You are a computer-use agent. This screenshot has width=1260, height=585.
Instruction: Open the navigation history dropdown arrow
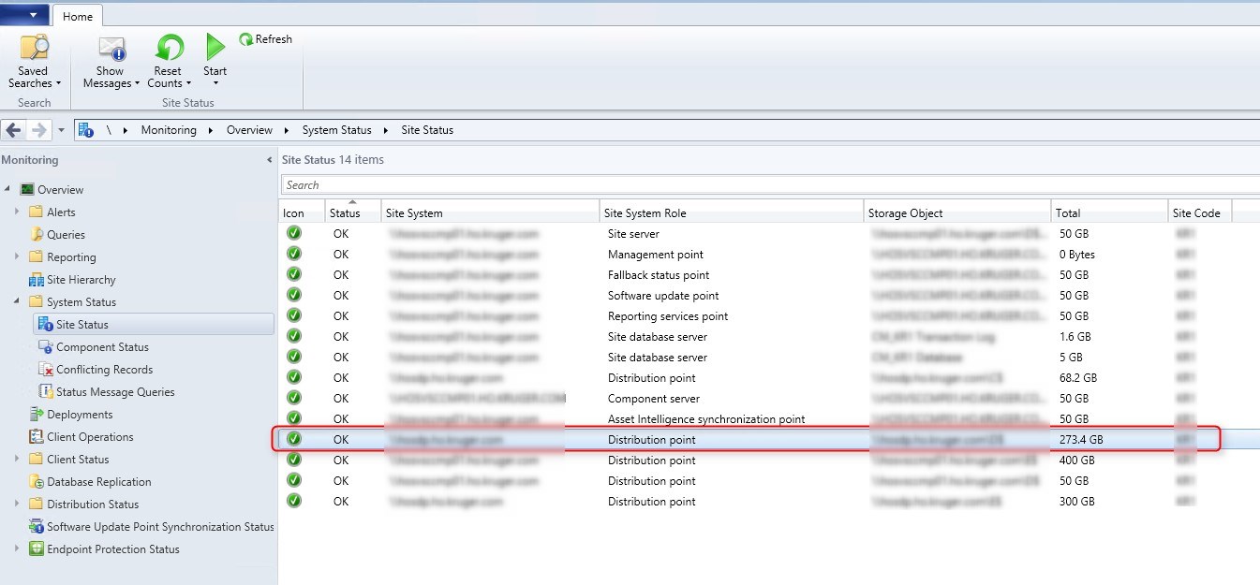pos(61,130)
